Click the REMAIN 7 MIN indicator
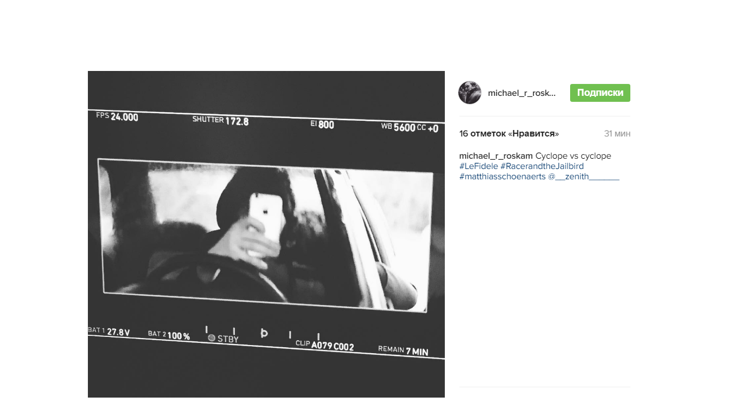Image resolution: width=741 pixels, height=416 pixels. point(403,350)
